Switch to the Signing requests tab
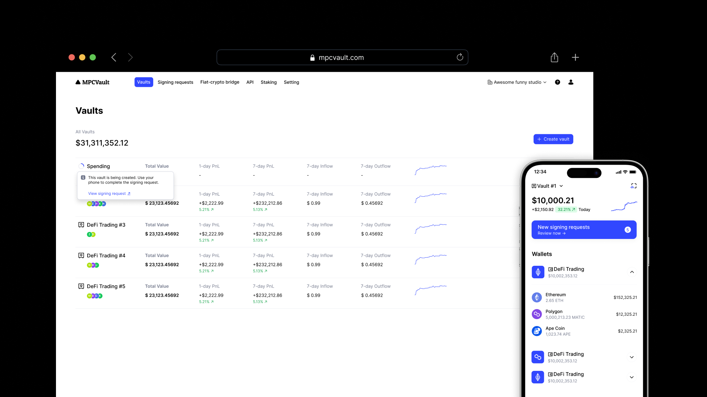The width and height of the screenshot is (707, 397). [175, 82]
